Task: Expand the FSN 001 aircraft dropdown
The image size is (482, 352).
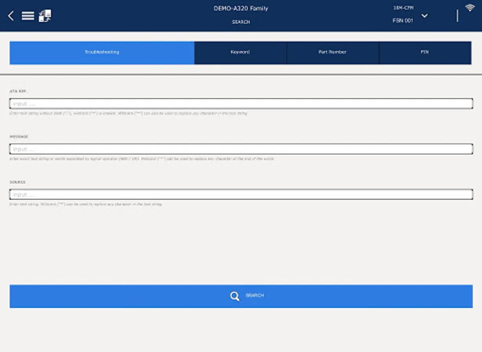Action: pos(424,16)
